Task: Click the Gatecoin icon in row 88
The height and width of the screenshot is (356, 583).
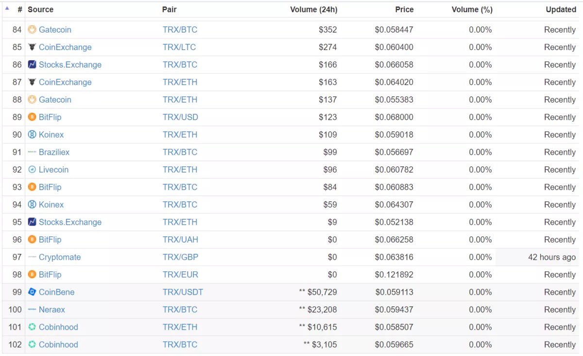Action: [32, 100]
